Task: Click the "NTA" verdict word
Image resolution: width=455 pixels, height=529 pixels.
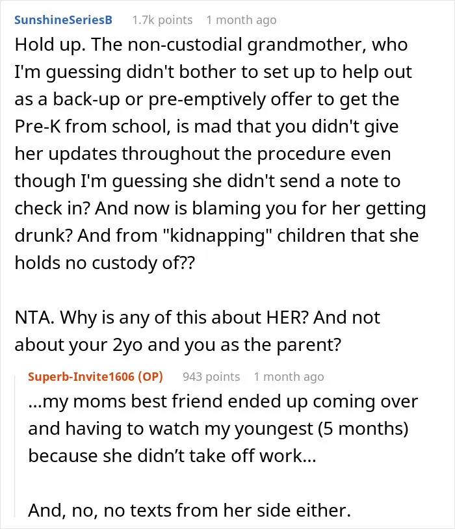Action: (34, 318)
